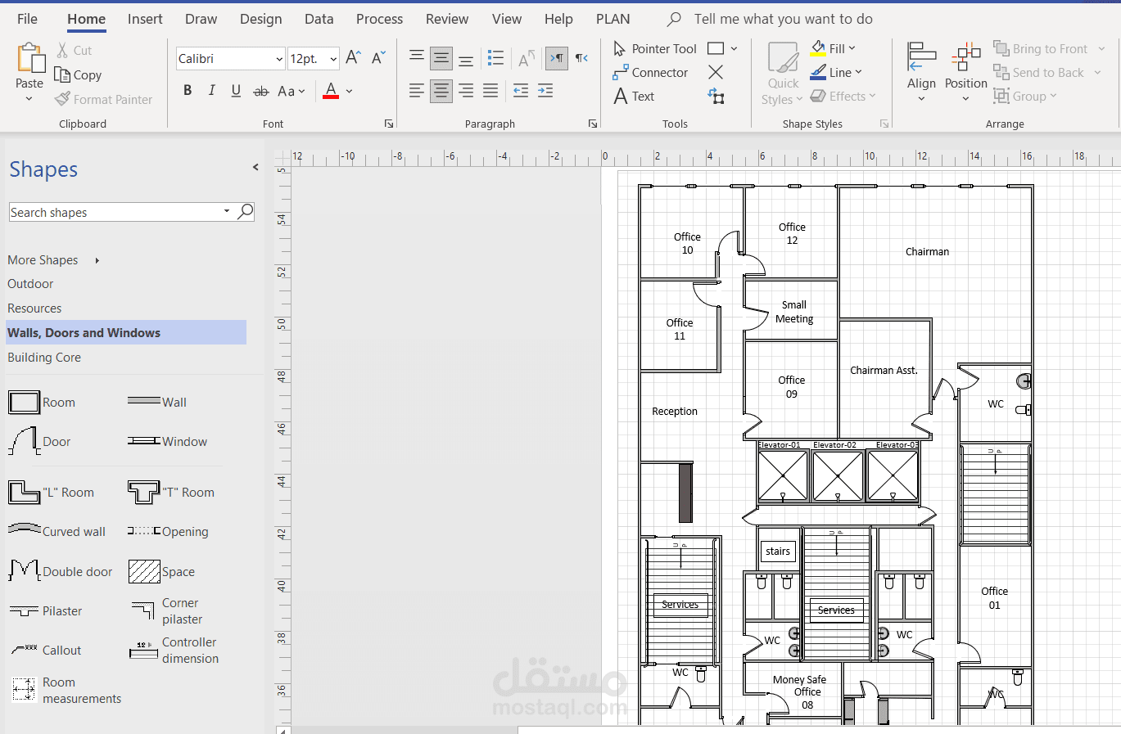Click the Copy icon

pos(62,74)
